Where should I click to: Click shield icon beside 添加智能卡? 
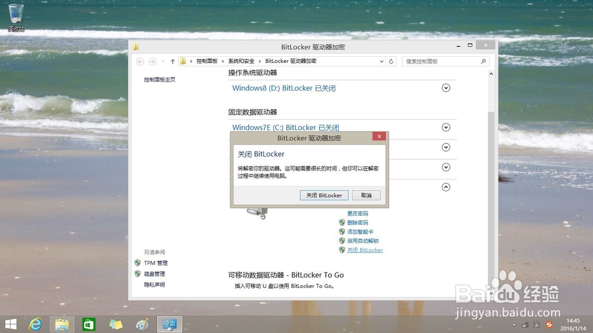pyautogui.click(x=342, y=231)
